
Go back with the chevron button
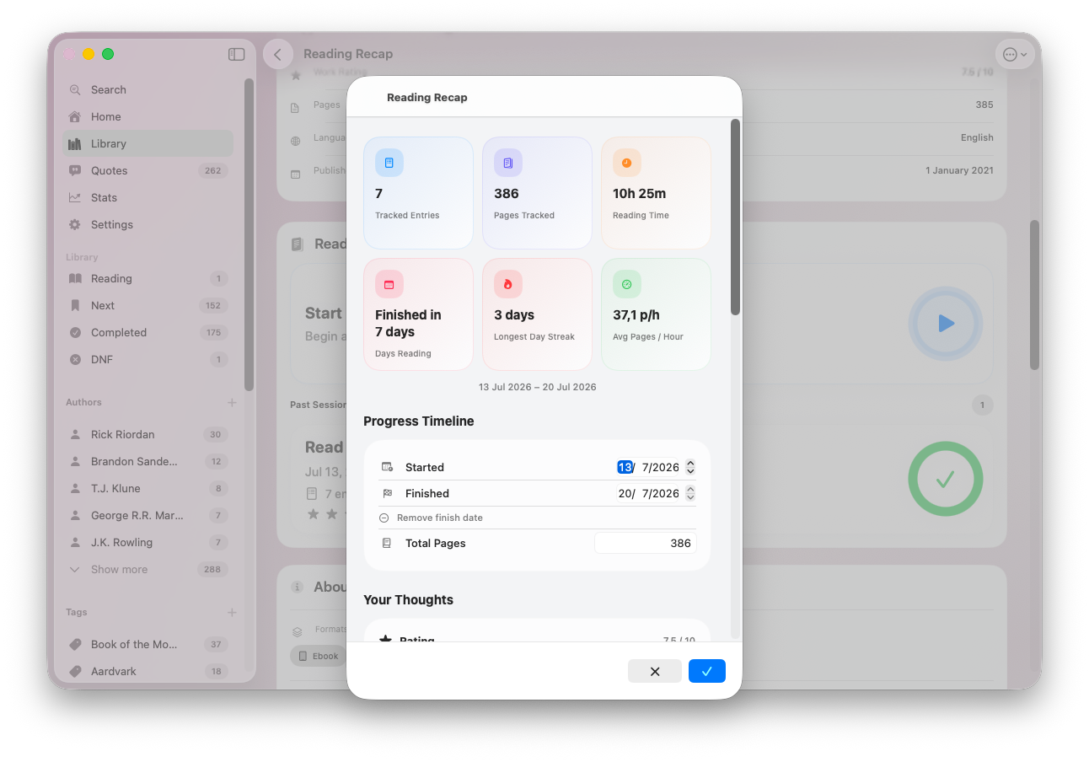[278, 54]
